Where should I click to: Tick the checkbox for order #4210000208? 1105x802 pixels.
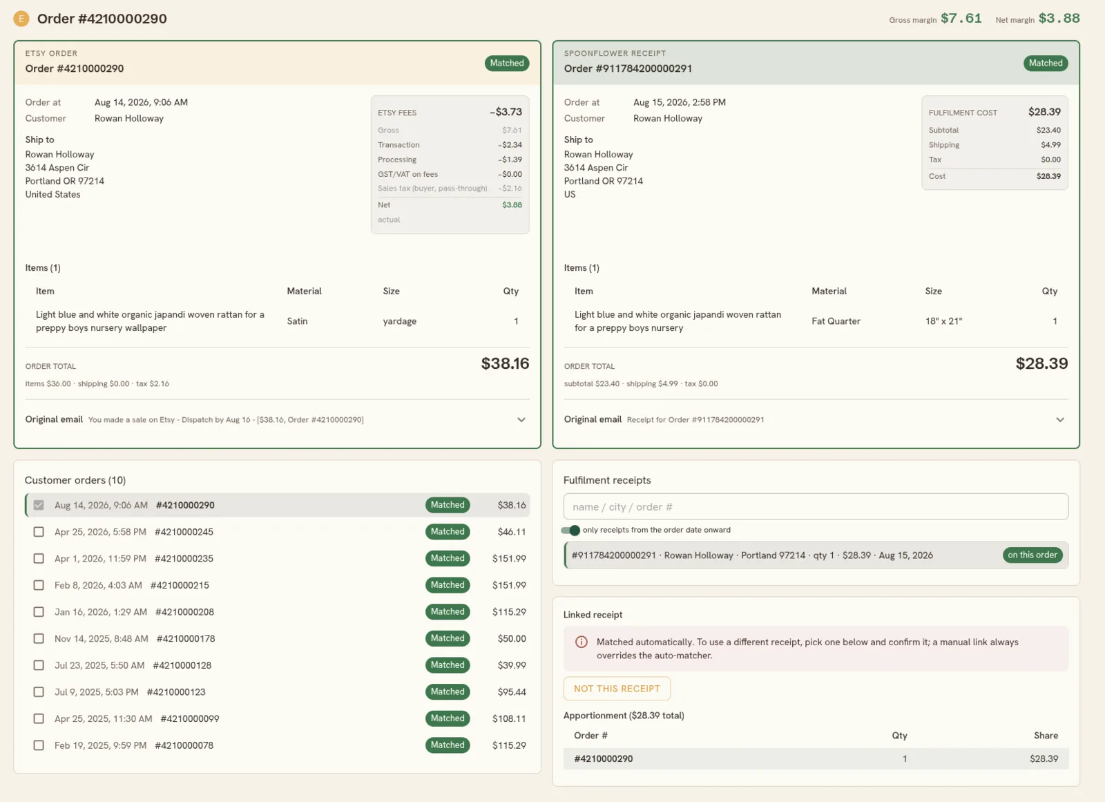pyautogui.click(x=39, y=612)
